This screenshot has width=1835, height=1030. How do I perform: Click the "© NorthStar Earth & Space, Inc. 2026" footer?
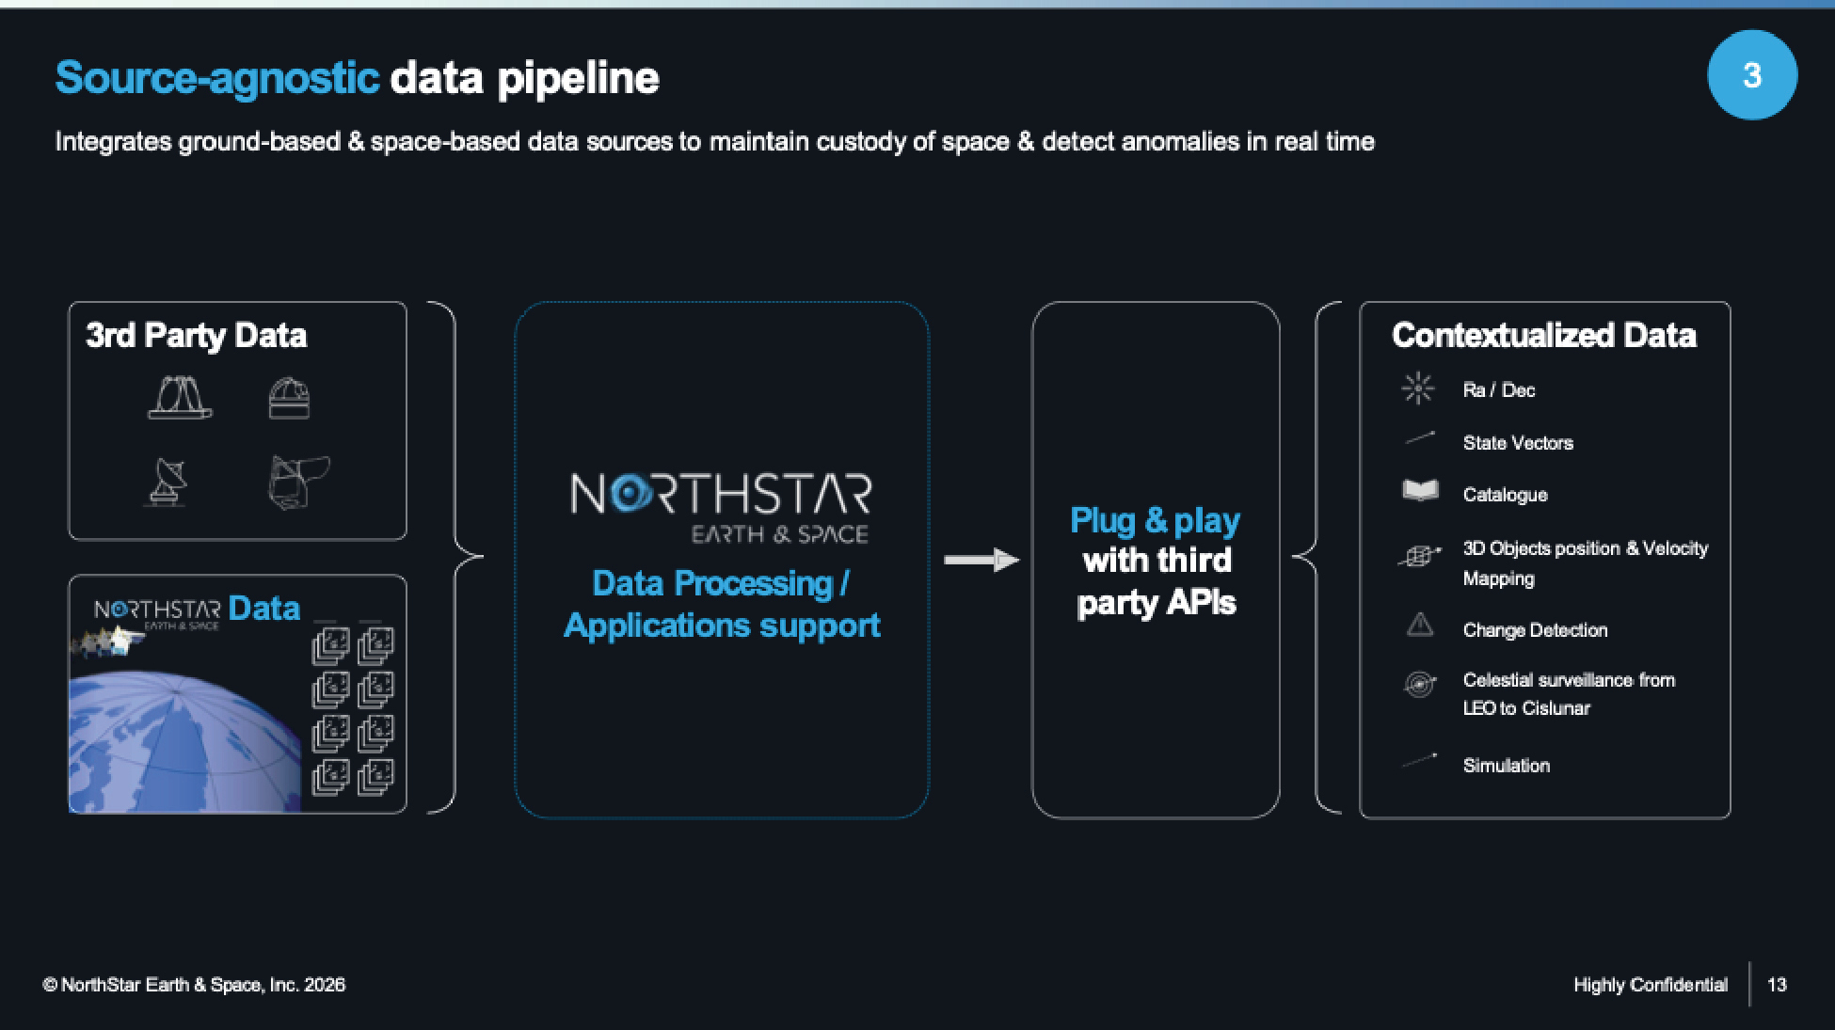pyautogui.click(x=194, y=985)
